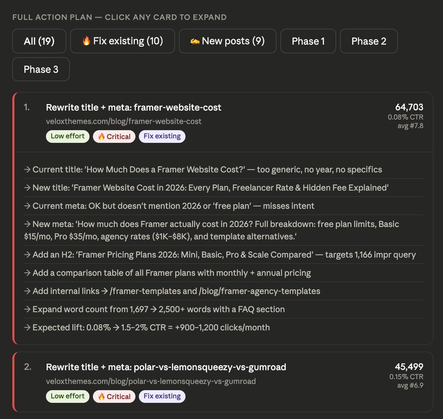Click the 45,499 impressions value
Image resolution: width=443 pixels, height=419 pixels.
click(409, 366)
